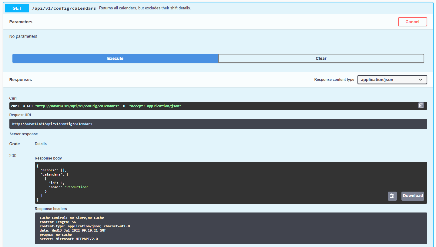This screenshot has height=247, width=436.
Task: Expand the Parameters section header
Action: tap(21, 21)
